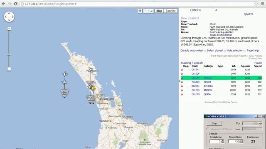Screen dimensions: 266x149
Task: Close the ADSB# window
Action: point(263,116)
